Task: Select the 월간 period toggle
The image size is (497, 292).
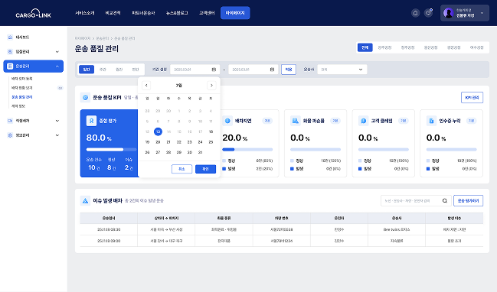Action: [x=119, y=70]
